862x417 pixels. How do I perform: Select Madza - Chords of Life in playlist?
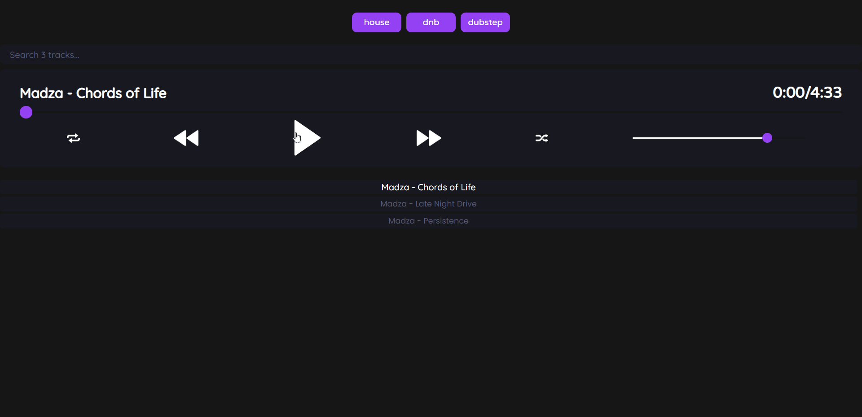pyautogui.click(x=428, y=187)
